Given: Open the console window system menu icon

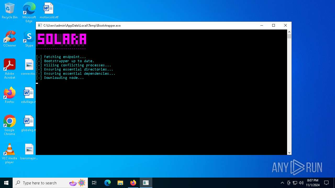Looking at the screenshot, I should (40, 25).
